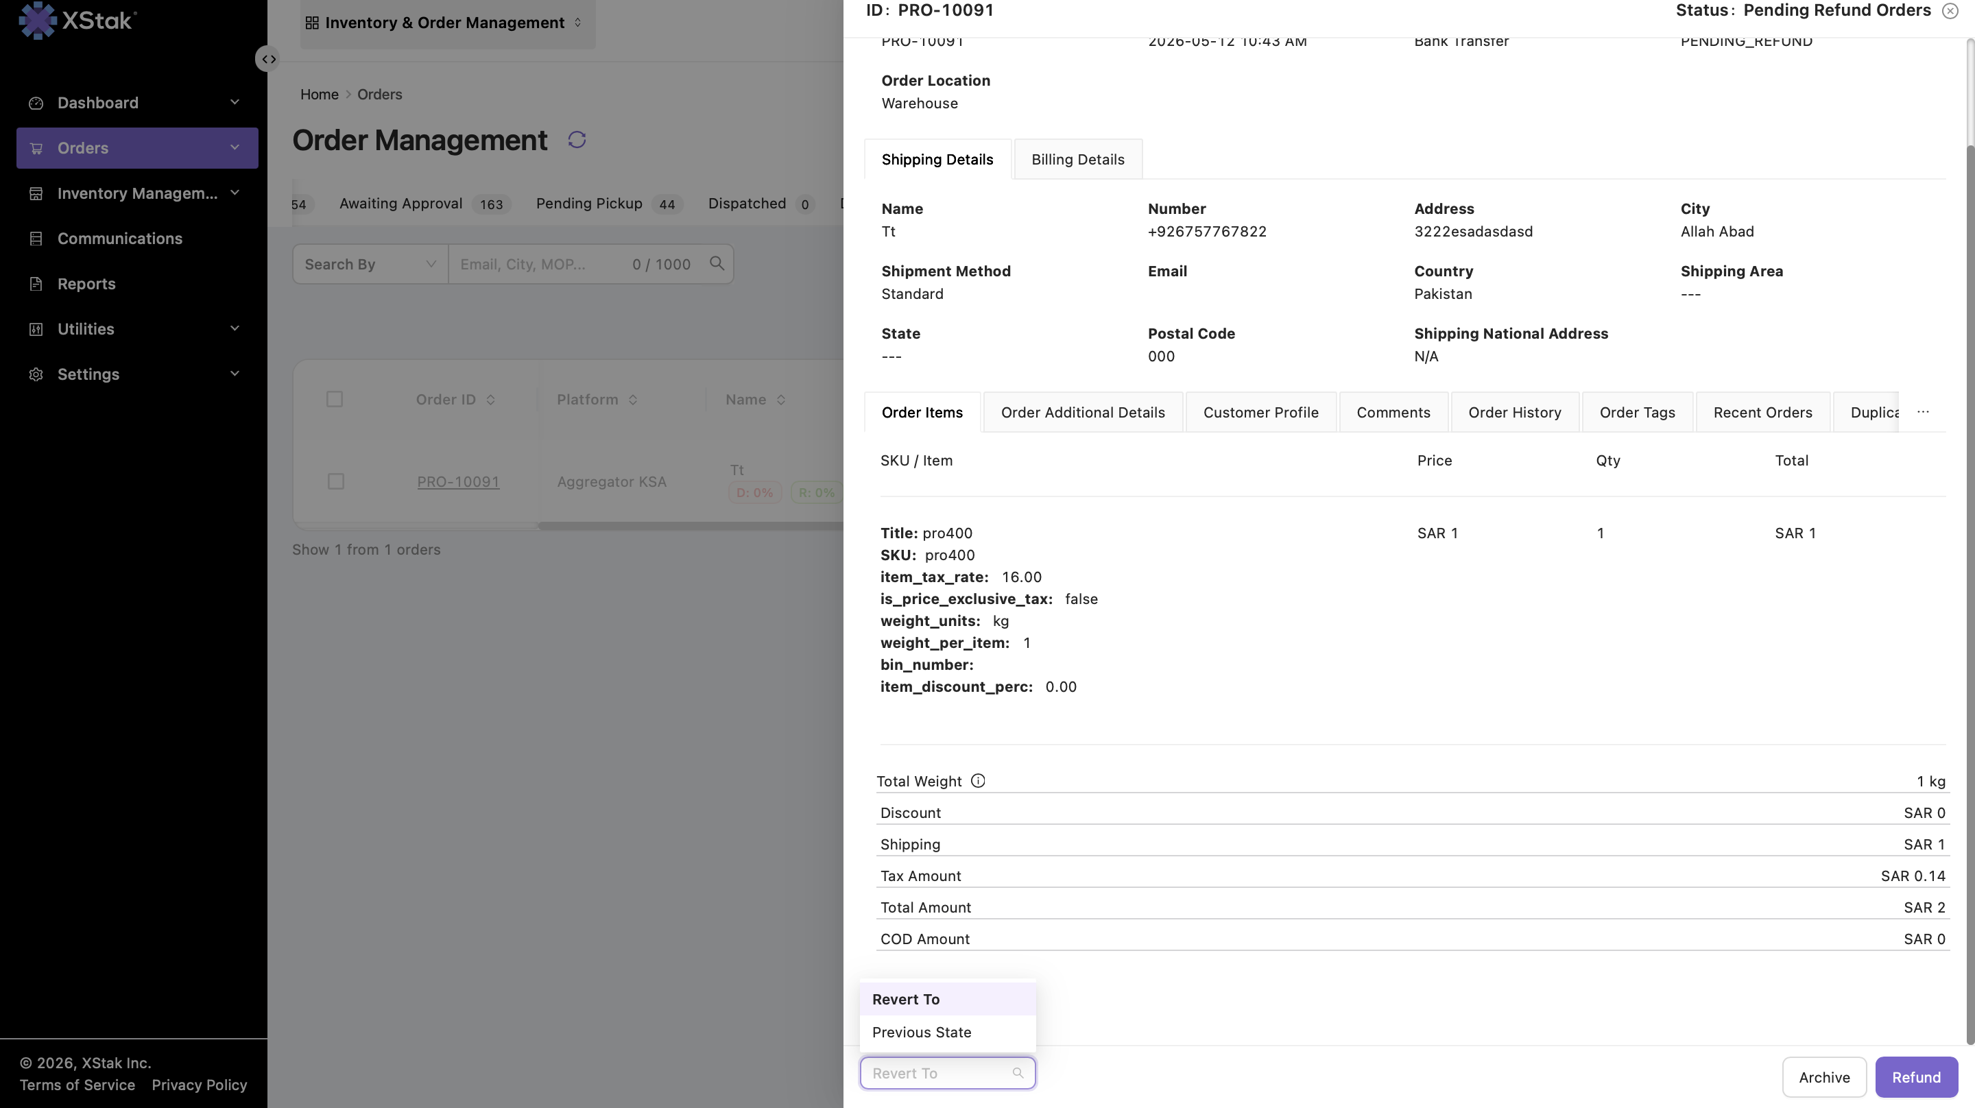Click the Total Weight info icon
1975x1108 pixels.
tap(977, 780)
